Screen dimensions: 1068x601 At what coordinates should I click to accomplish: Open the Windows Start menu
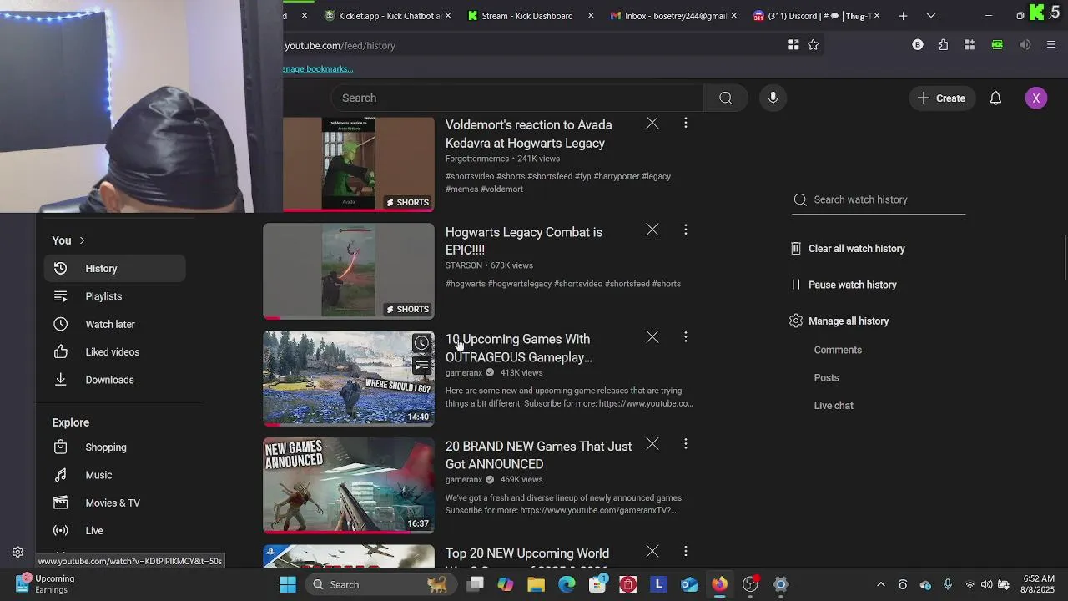(x=288, y=584)
